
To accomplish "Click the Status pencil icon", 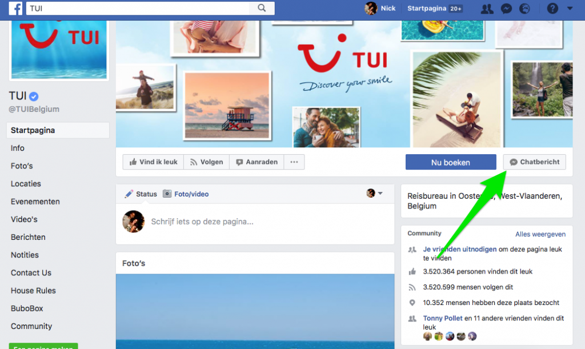I will point(129,194).
